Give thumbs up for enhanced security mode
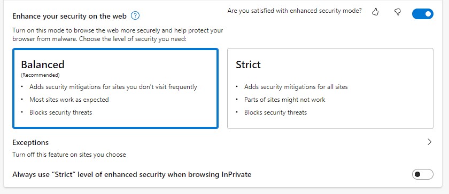Image resolution: width=449 pixels, height=194 pixels. (375, 12)
